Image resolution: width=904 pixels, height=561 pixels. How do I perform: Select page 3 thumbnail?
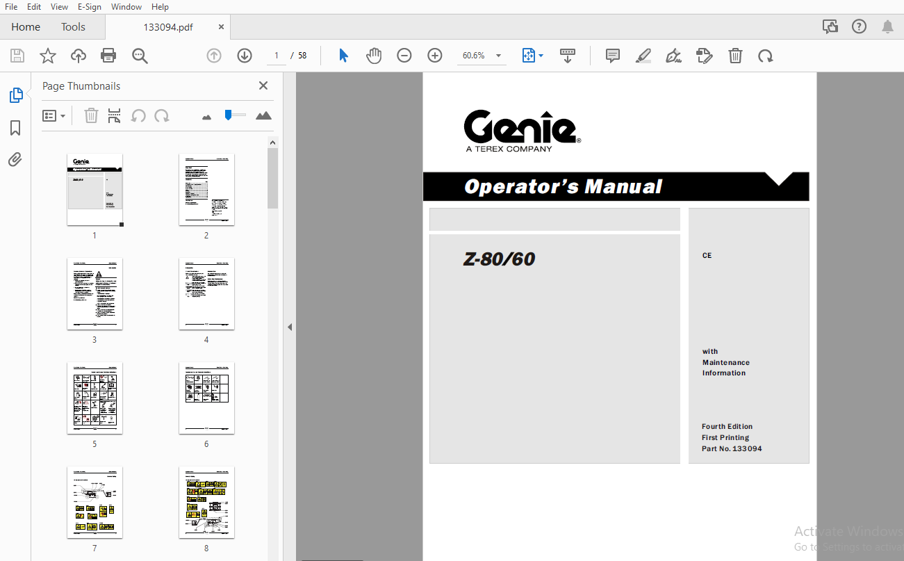coord(94,294)
